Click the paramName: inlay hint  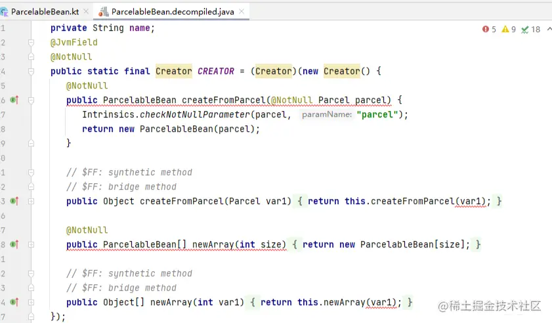click(327, 114)
